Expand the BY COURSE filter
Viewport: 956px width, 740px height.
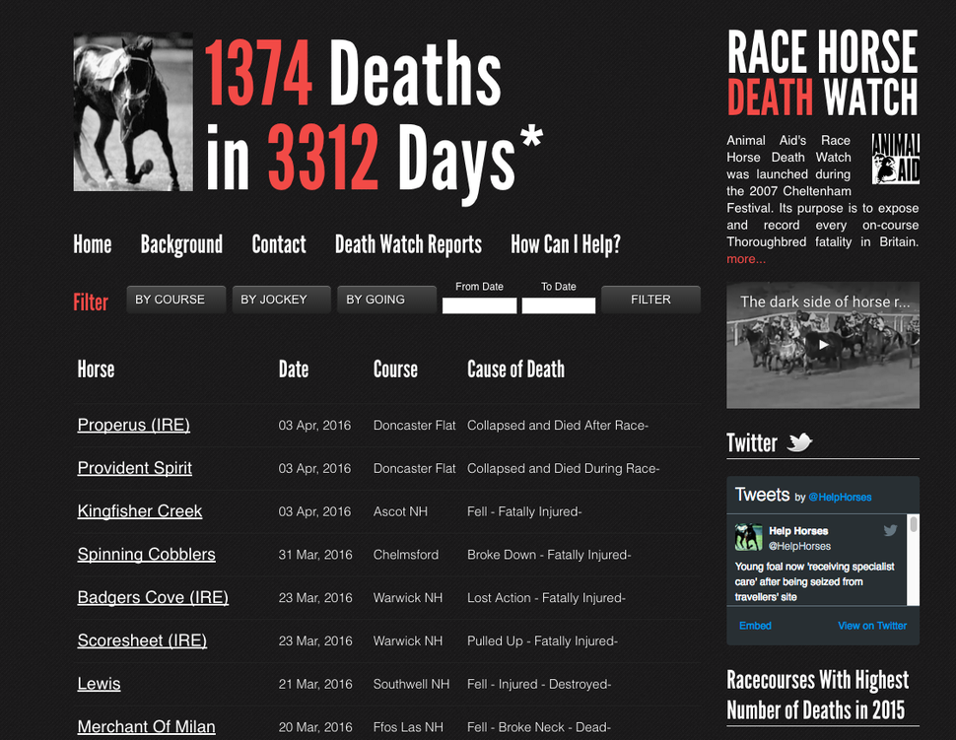(176, 300)
